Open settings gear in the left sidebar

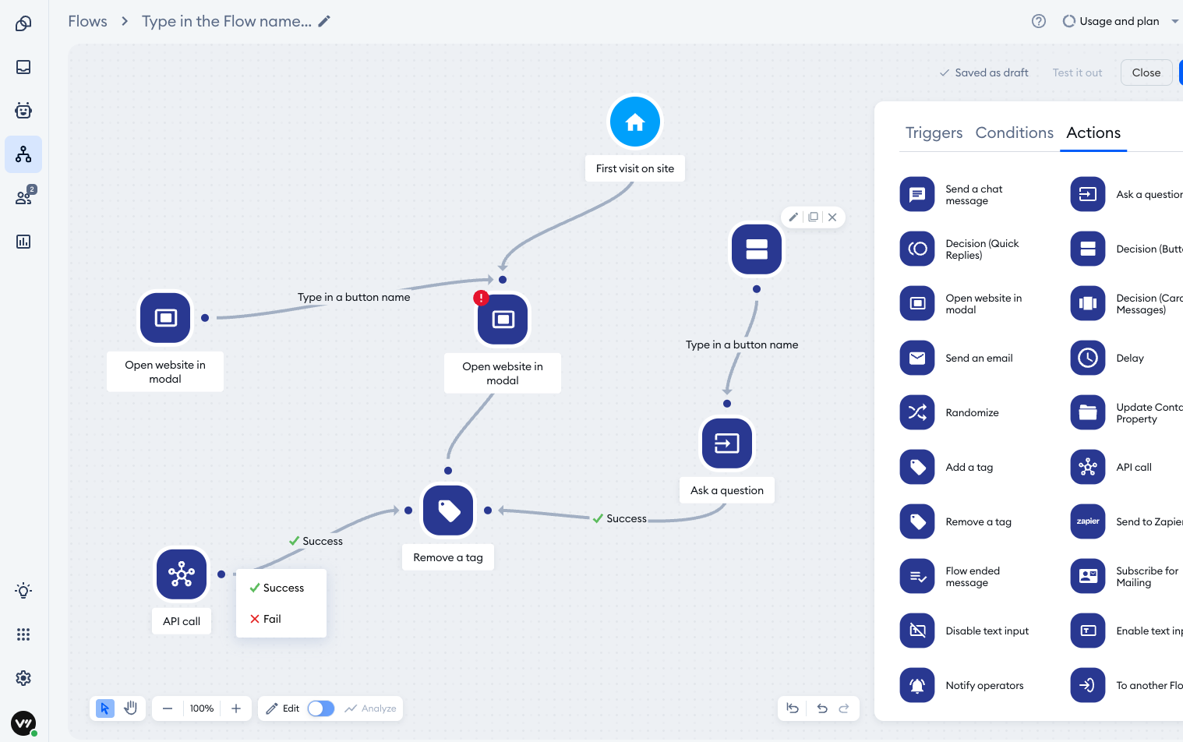[23, 678]
